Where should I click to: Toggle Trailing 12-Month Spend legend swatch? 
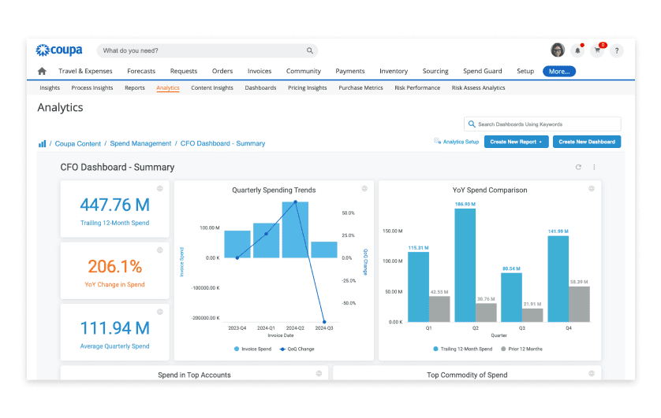pos(435,349)
